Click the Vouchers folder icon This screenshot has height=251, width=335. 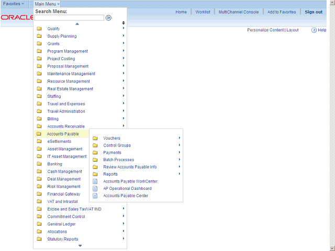(x=95, y=138)
